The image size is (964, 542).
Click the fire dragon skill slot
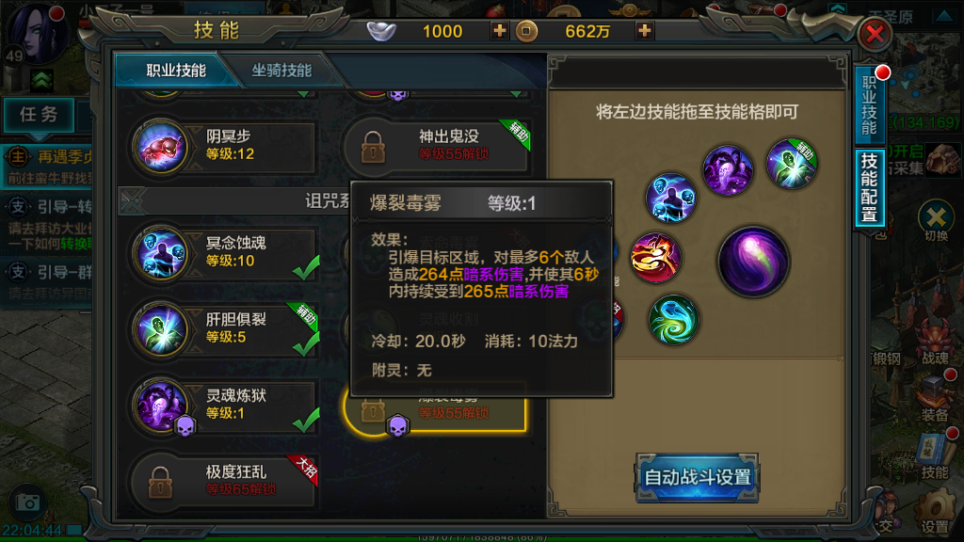[655, 258]
